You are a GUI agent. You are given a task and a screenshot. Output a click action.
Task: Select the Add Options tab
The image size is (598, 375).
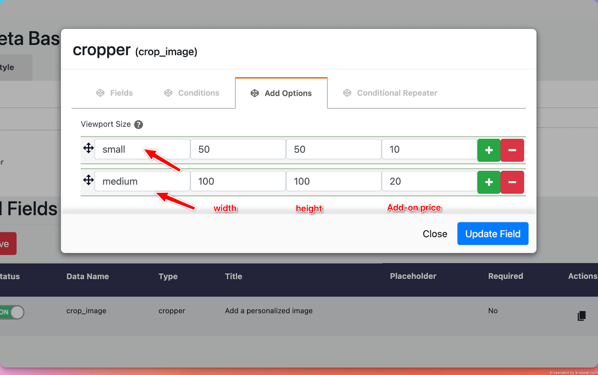281,93
